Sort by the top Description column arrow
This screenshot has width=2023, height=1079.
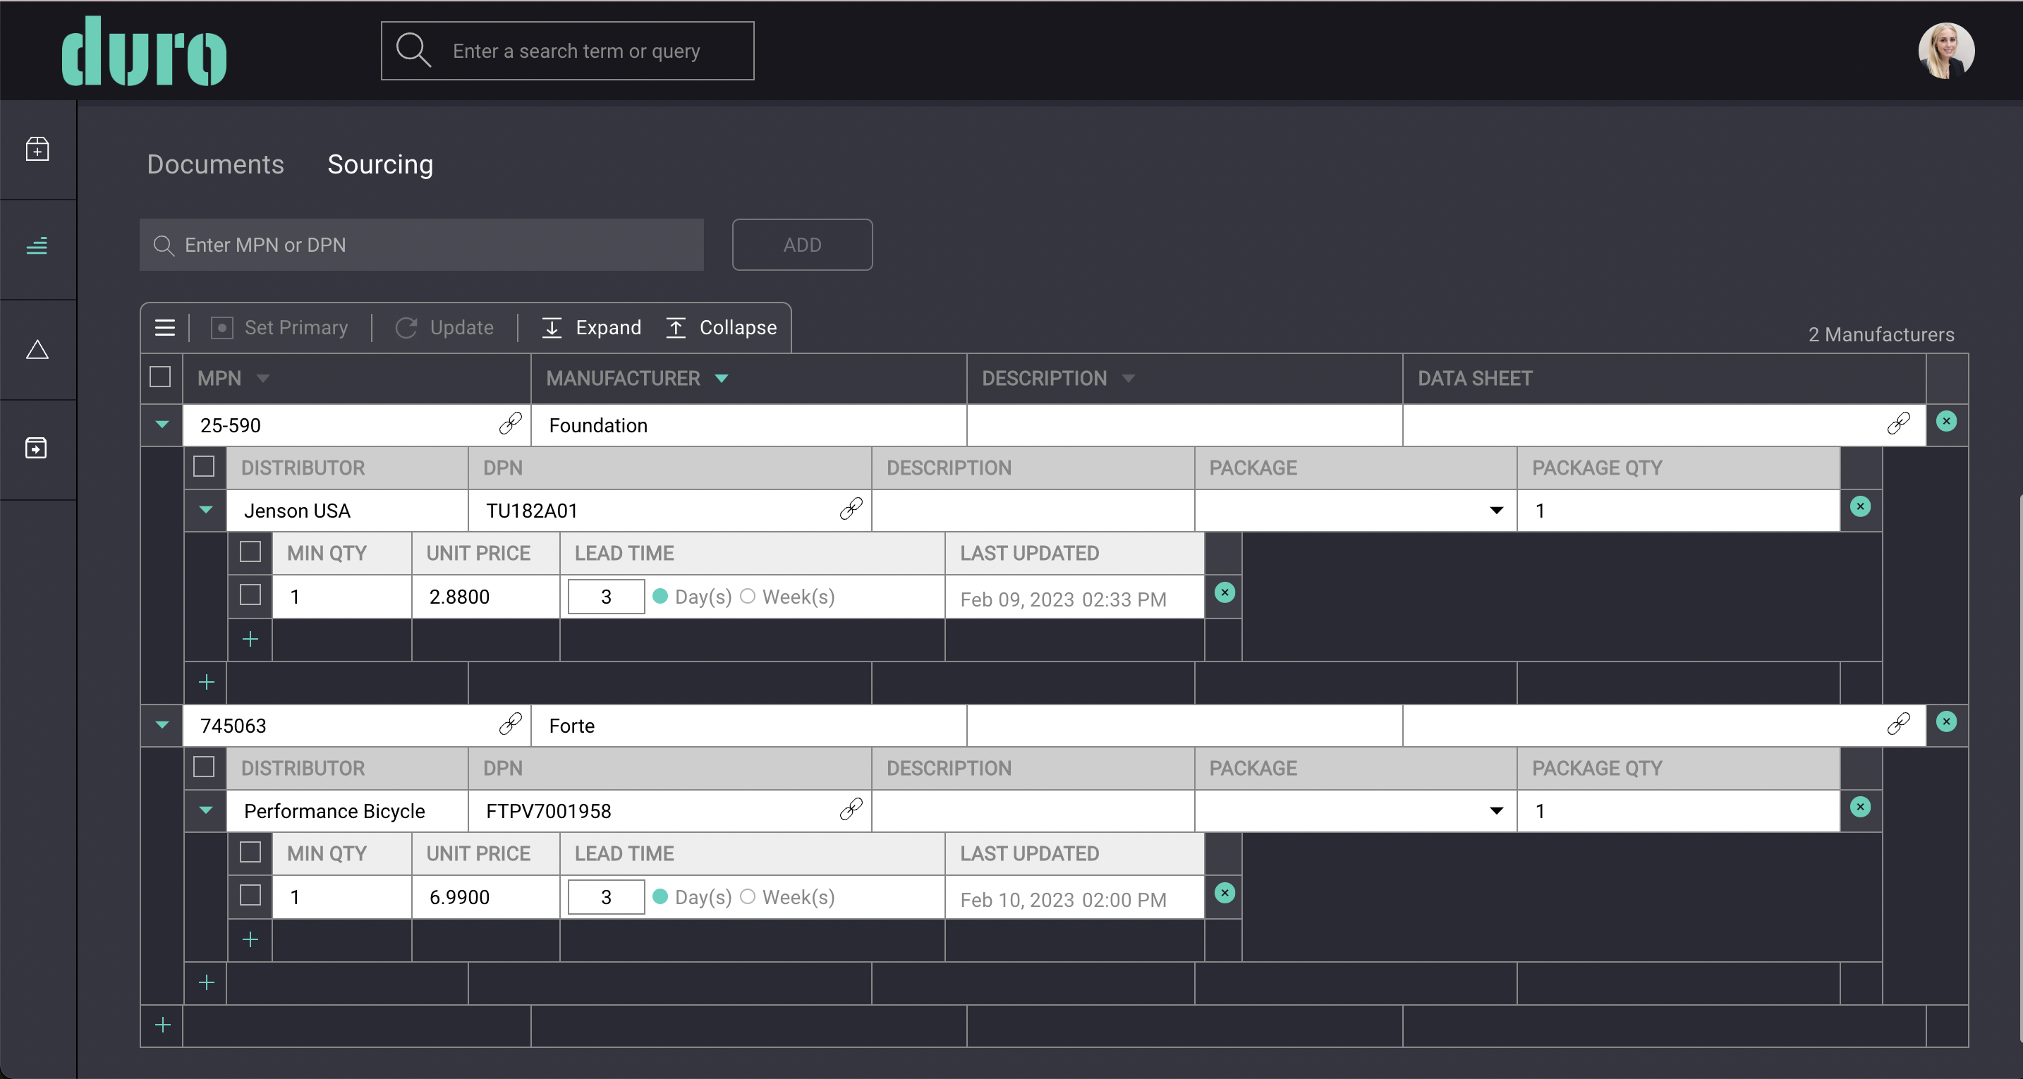pos(1129,379)
